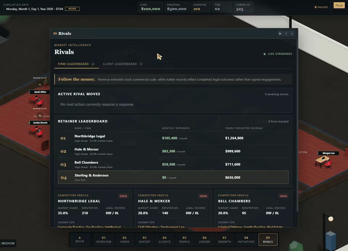This screenshot has height=251, width=348.
Task: Select the Sterling & Anderson row
Action: coord(173,177)
